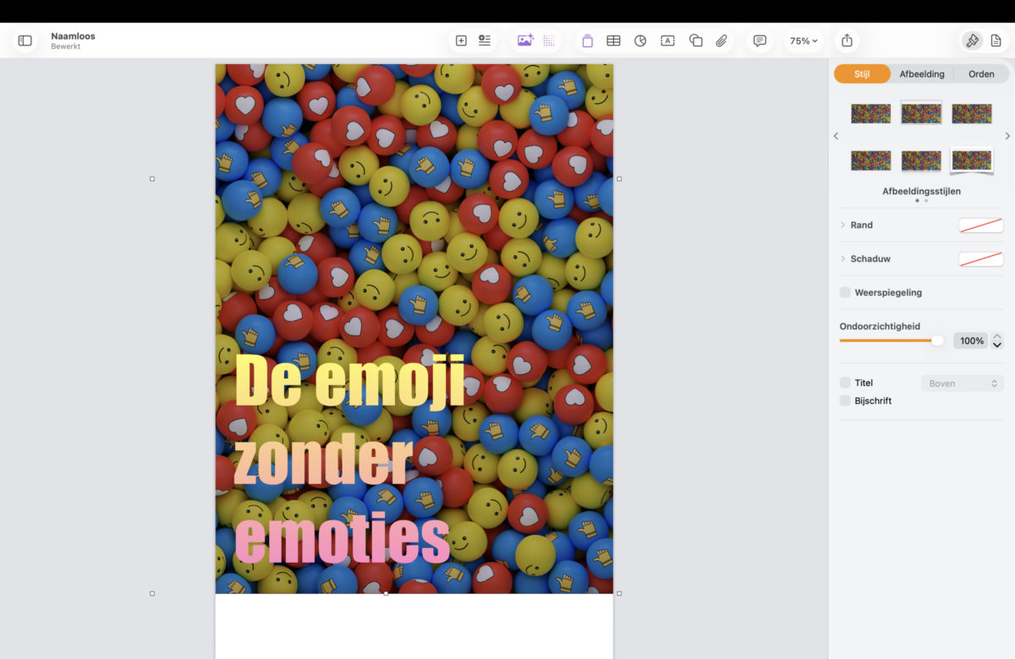Open the document settings inspector

996,41
